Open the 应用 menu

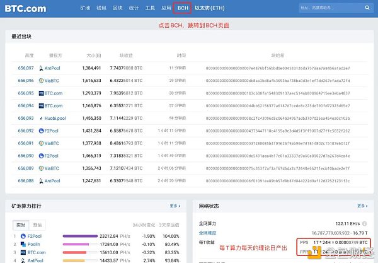[166, 8]
